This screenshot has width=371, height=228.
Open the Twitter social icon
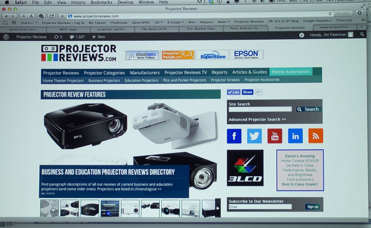pyautogui.click(x=255, y=136)
